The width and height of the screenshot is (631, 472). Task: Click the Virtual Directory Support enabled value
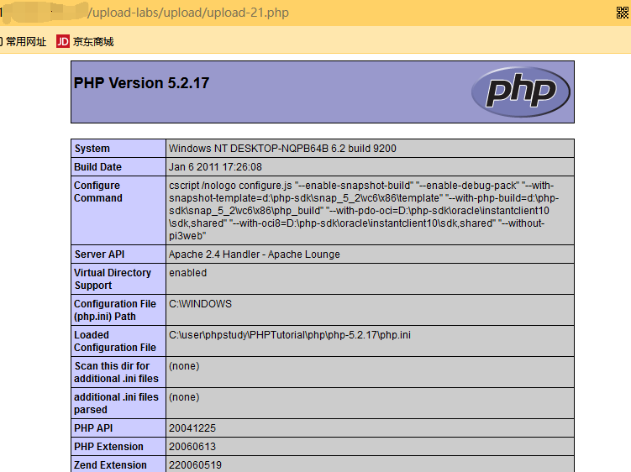coord(187,273)
